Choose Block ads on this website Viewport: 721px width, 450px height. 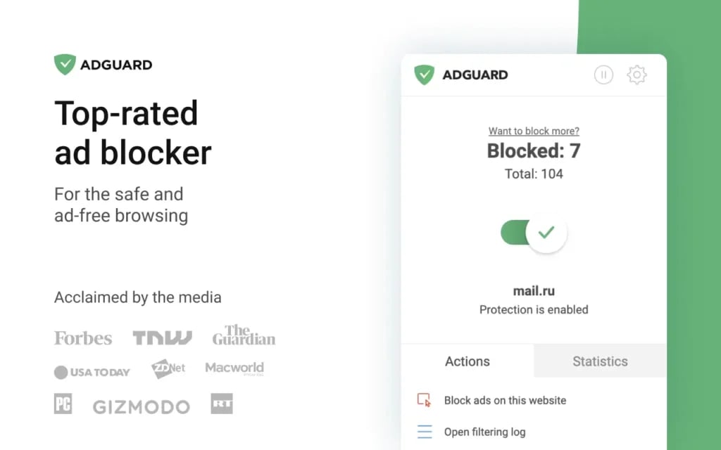[505, 400]
